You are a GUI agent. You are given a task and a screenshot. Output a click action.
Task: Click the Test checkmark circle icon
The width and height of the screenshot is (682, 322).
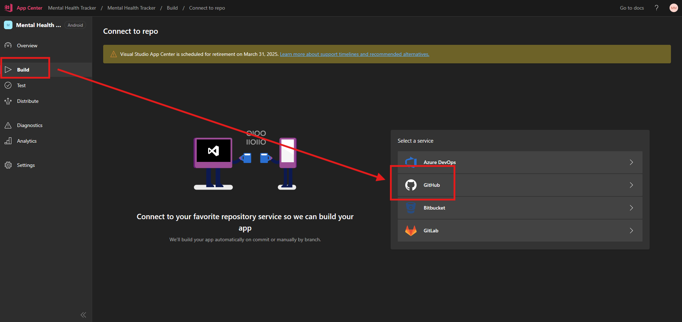tap(8, 85)
